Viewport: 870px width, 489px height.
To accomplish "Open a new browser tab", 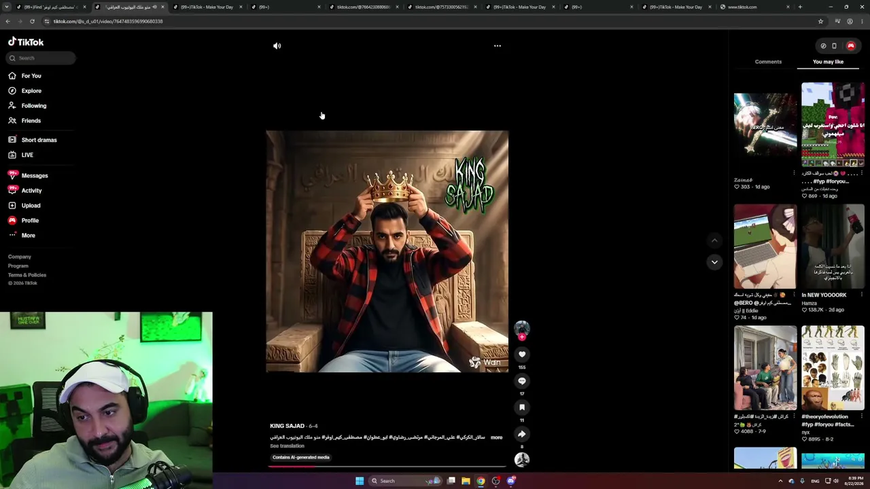I will coord(800,7).
